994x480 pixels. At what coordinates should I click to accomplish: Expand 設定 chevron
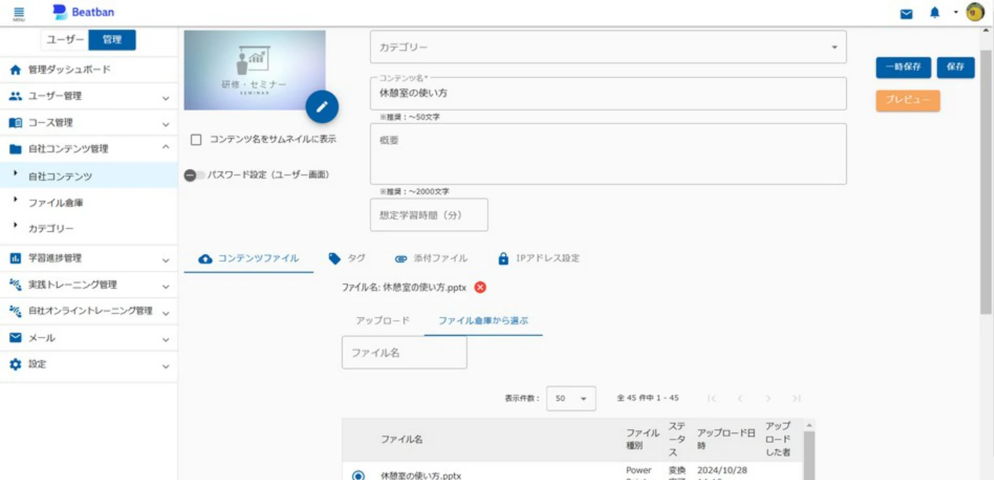pyautogui.click(x=165, y=366)
